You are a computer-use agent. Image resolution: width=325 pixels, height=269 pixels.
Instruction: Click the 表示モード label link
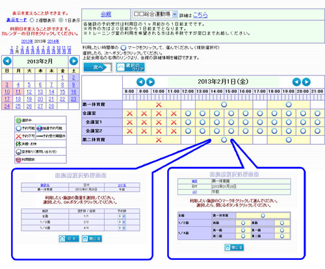(17, 20)
